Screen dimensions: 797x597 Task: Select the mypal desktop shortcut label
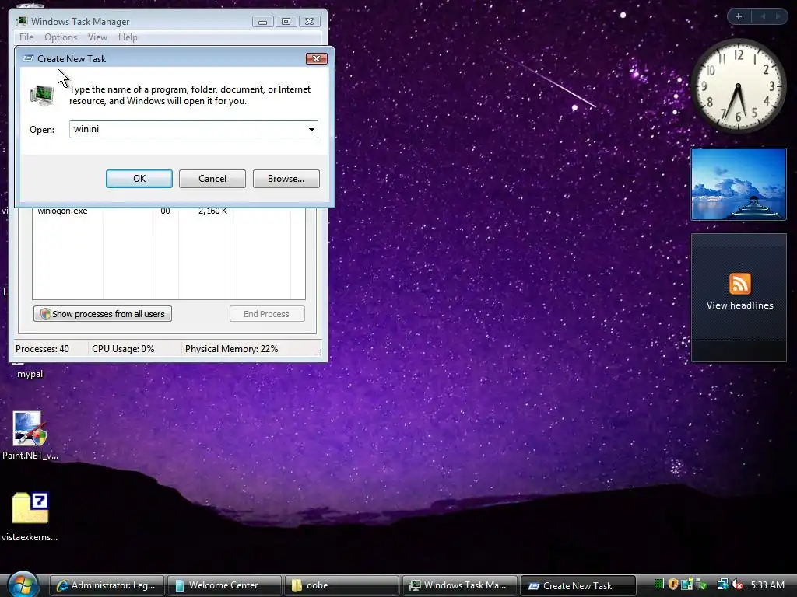30,374
